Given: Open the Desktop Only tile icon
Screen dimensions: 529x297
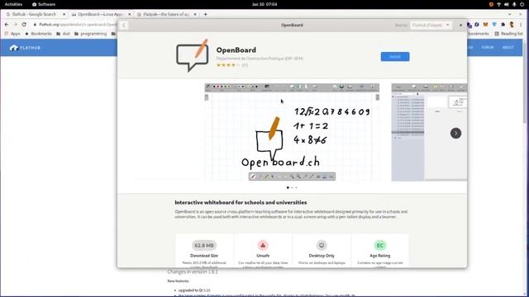Looking at the screenshot, I should 322,245.
